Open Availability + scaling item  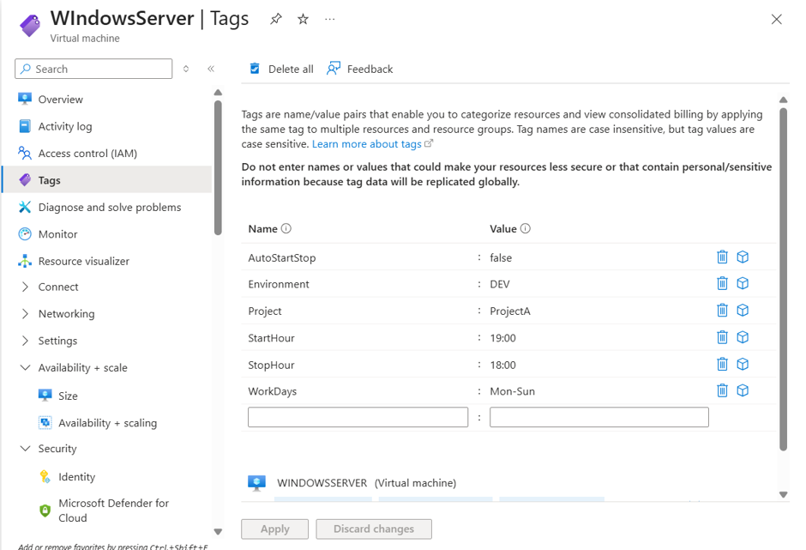[107, 423]
